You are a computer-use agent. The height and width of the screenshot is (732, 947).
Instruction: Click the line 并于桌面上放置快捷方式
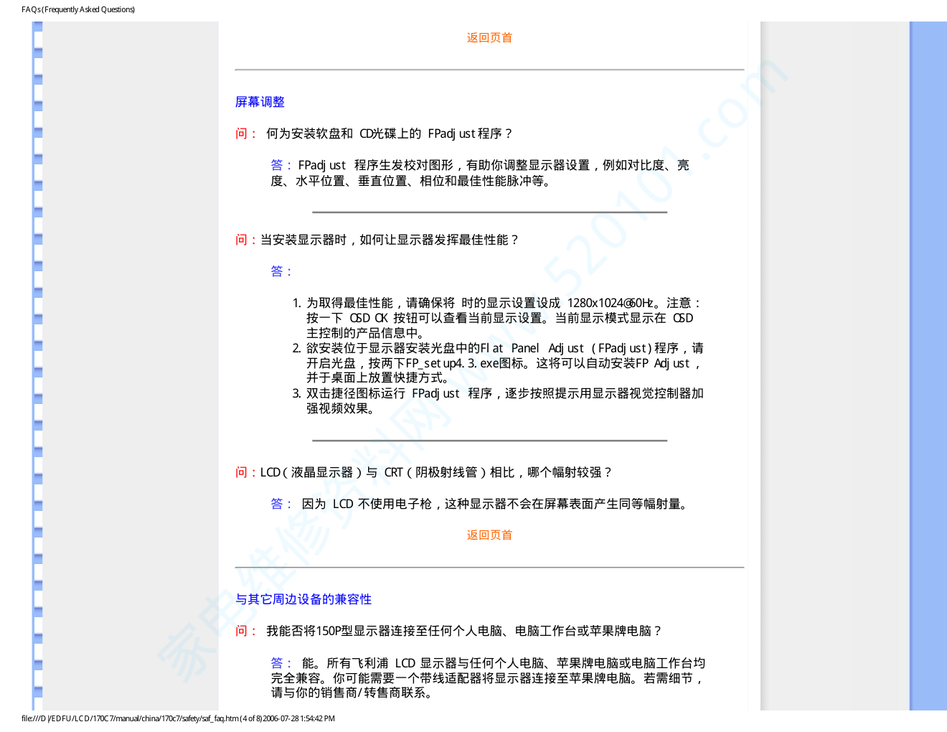click(378, 378)
